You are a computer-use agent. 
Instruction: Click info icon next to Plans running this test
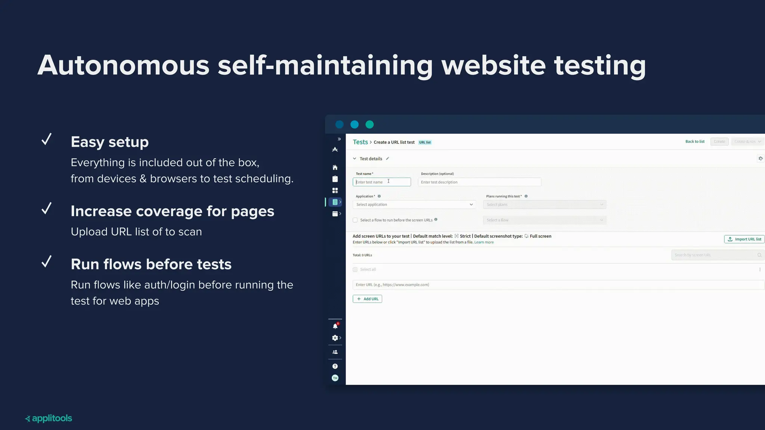click(x=526, y=196)
